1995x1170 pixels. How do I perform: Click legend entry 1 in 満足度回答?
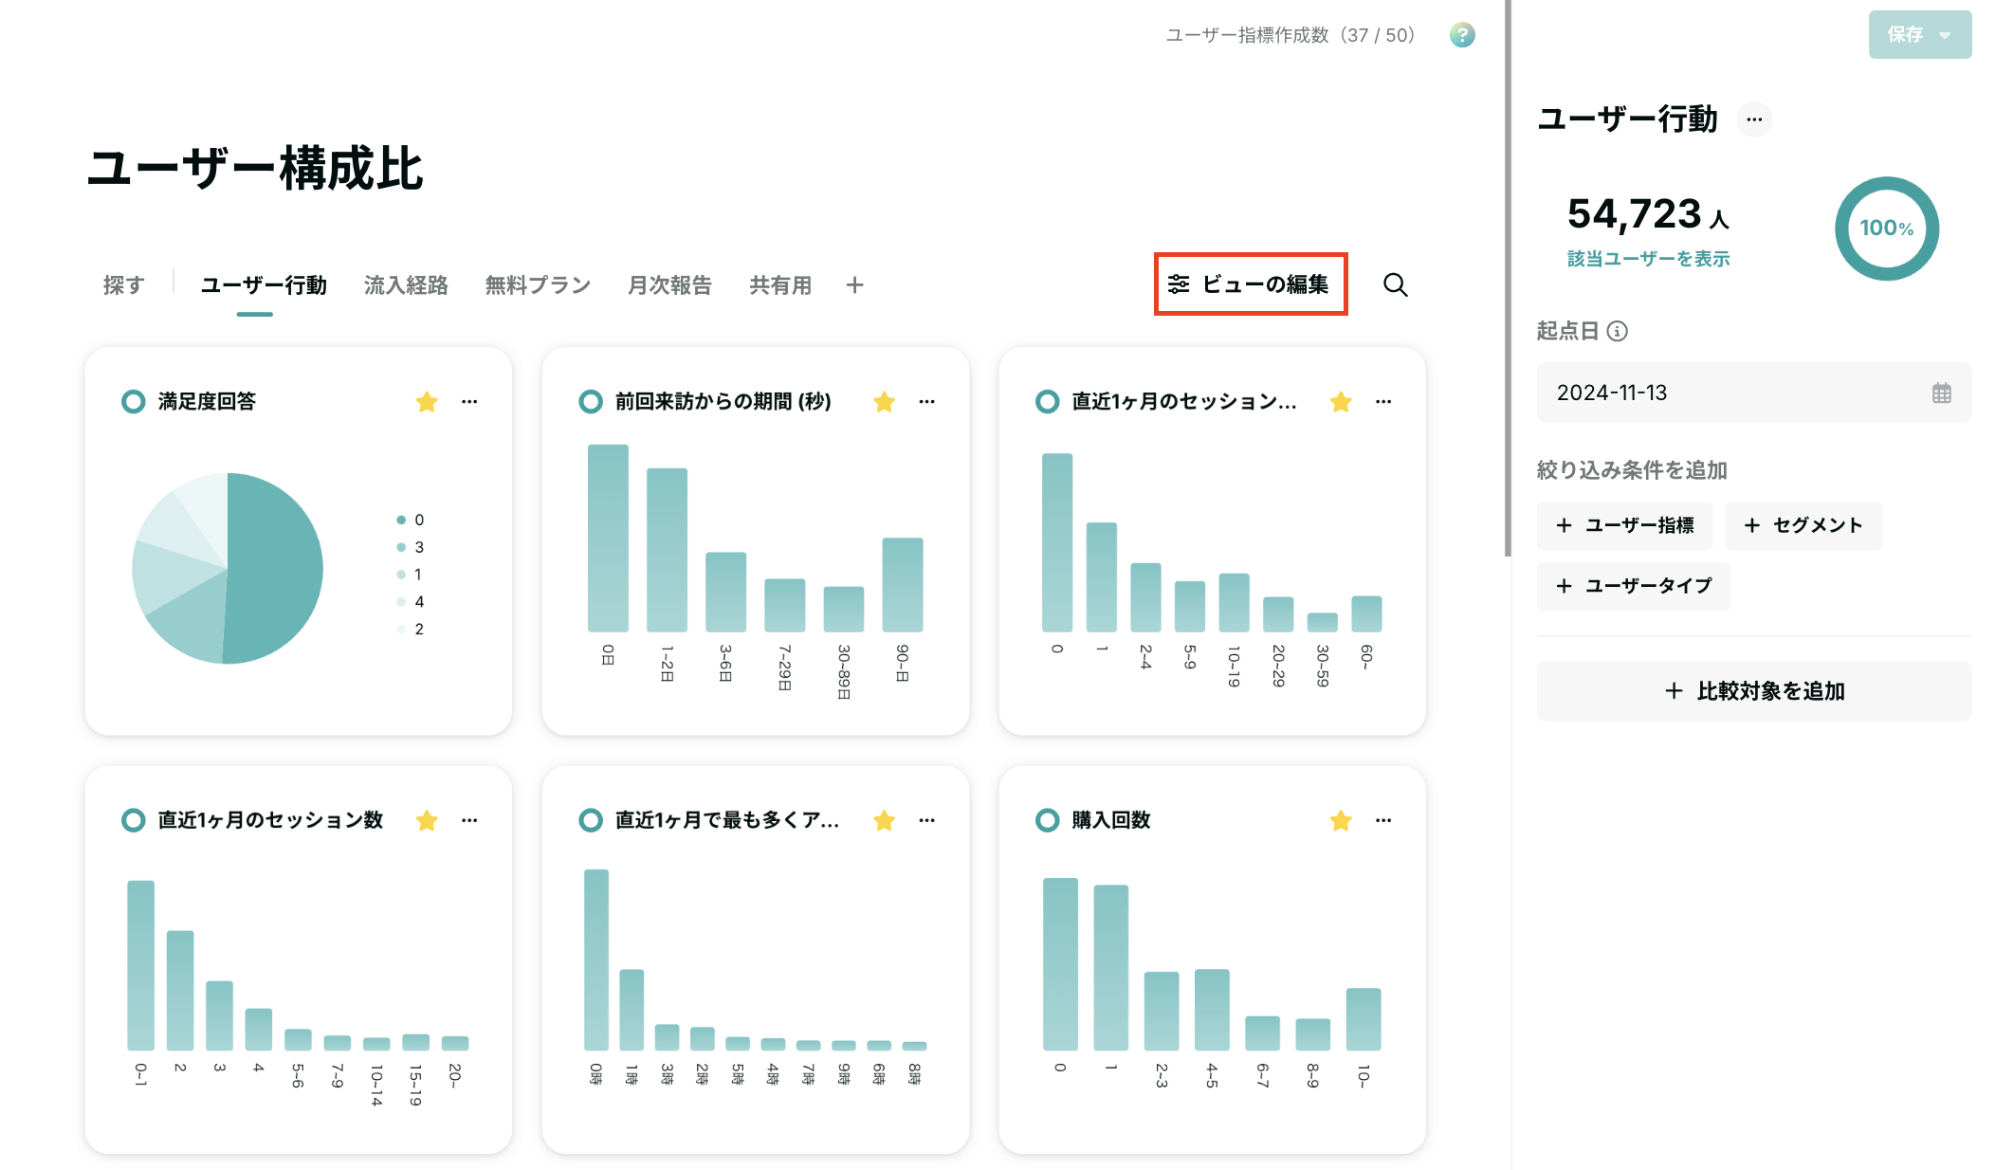[410, 575]
